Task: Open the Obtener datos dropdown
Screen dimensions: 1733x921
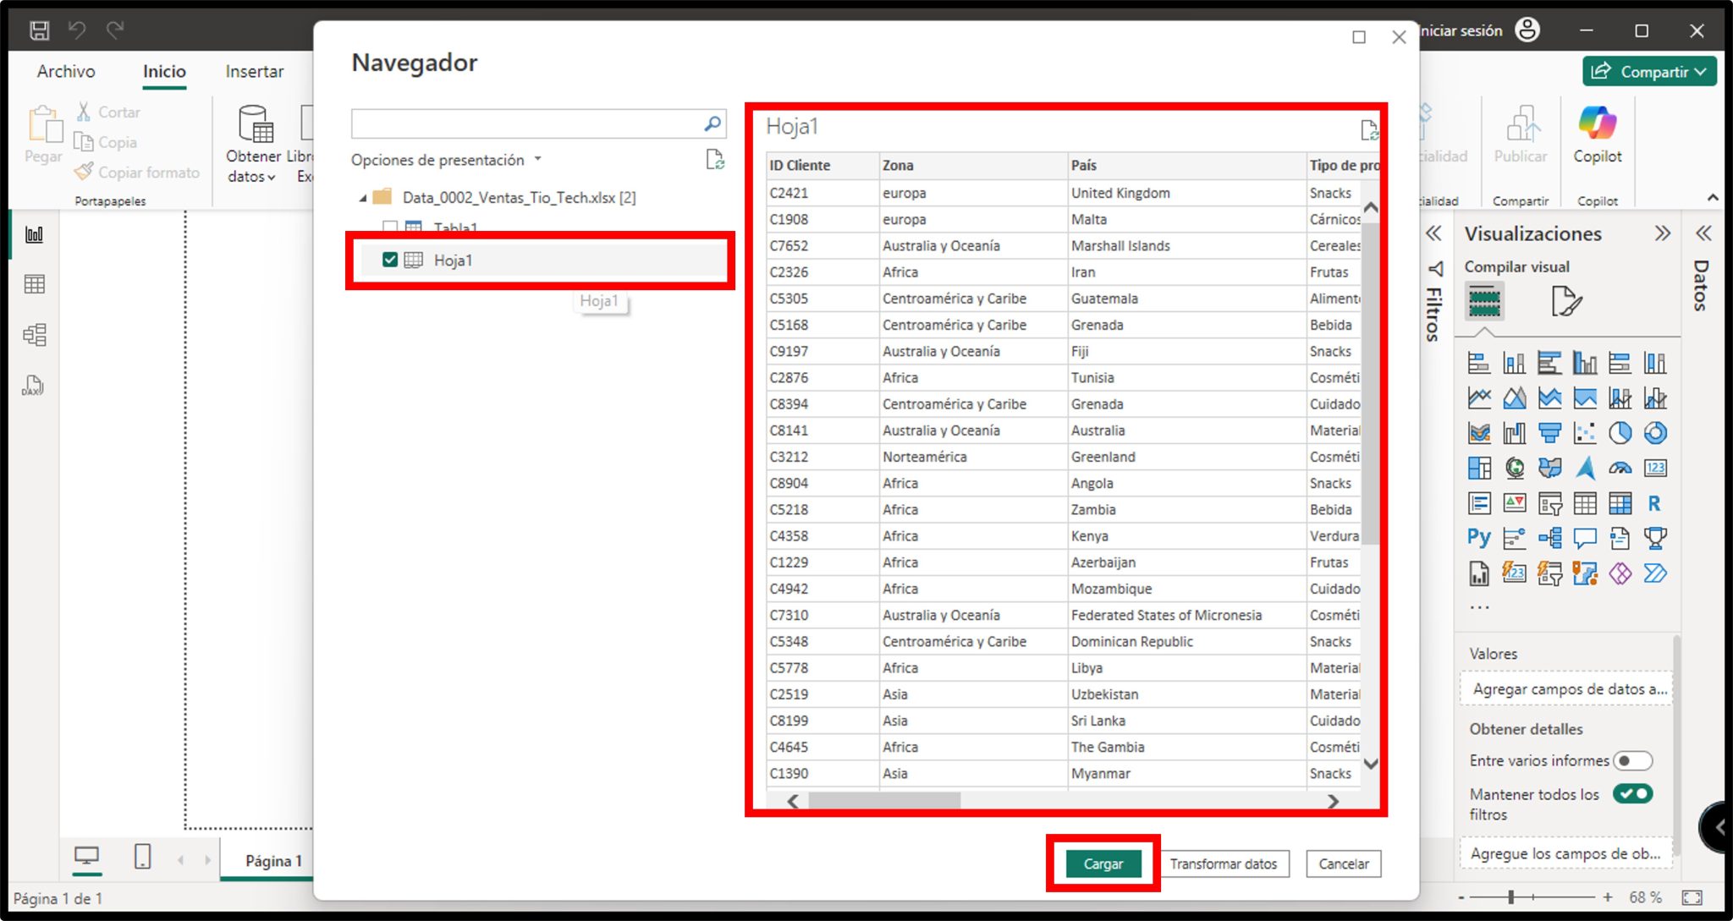Action: tap(252, 144)
